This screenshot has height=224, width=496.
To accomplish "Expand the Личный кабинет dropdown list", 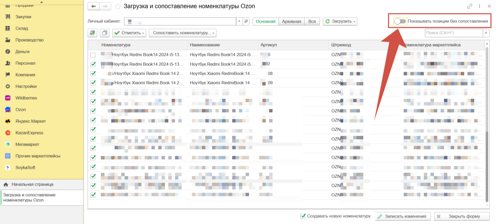I will click(239, 21).
